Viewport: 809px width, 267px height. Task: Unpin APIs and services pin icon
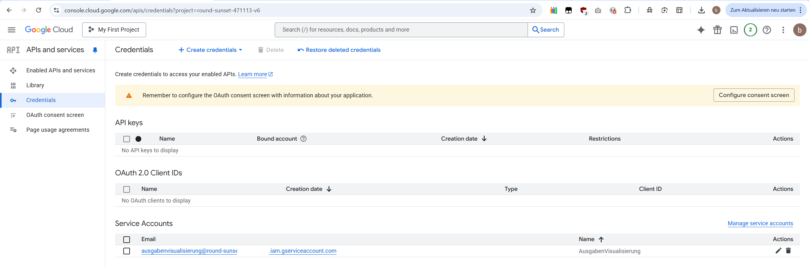click(x=95, y=50)
